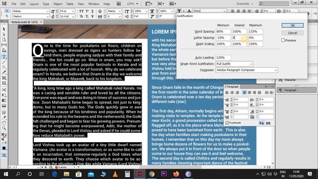This screenshot has width=318, height=179.
Task: Select the Type tool in the toolbox
Action: (4, 57)
